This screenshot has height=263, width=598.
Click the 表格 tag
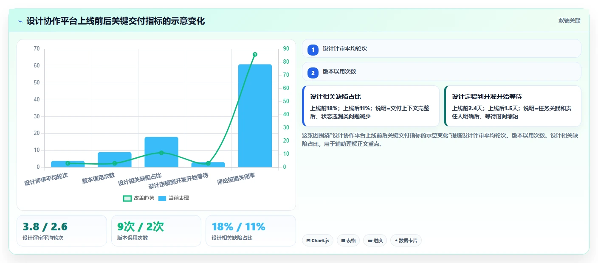coord(348,241)
